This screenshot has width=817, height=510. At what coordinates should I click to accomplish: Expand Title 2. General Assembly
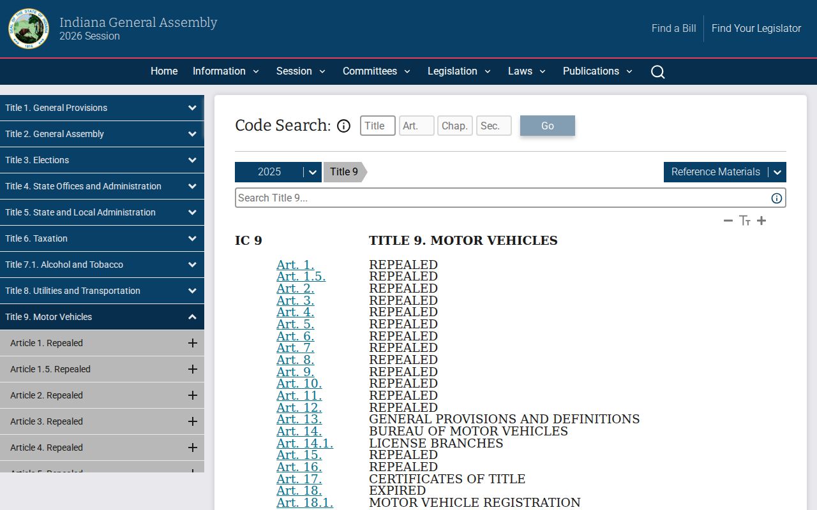(102, 134)
